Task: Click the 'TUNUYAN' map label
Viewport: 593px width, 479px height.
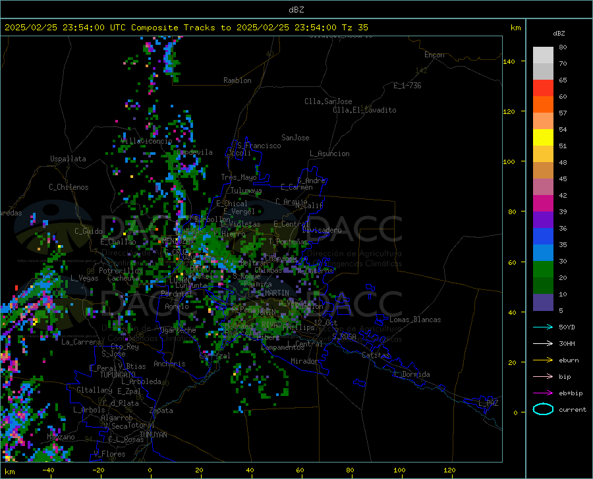Action: [153, 434]
